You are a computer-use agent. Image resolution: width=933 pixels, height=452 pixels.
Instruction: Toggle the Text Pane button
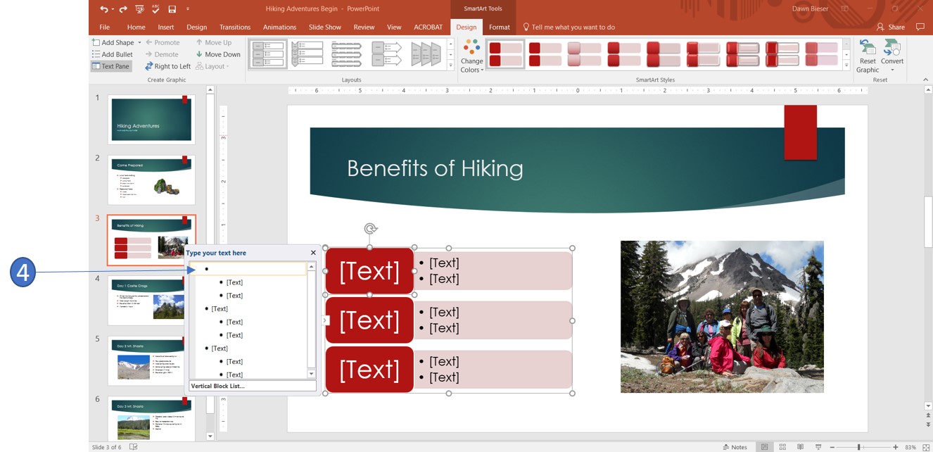(x=111, y=66)
